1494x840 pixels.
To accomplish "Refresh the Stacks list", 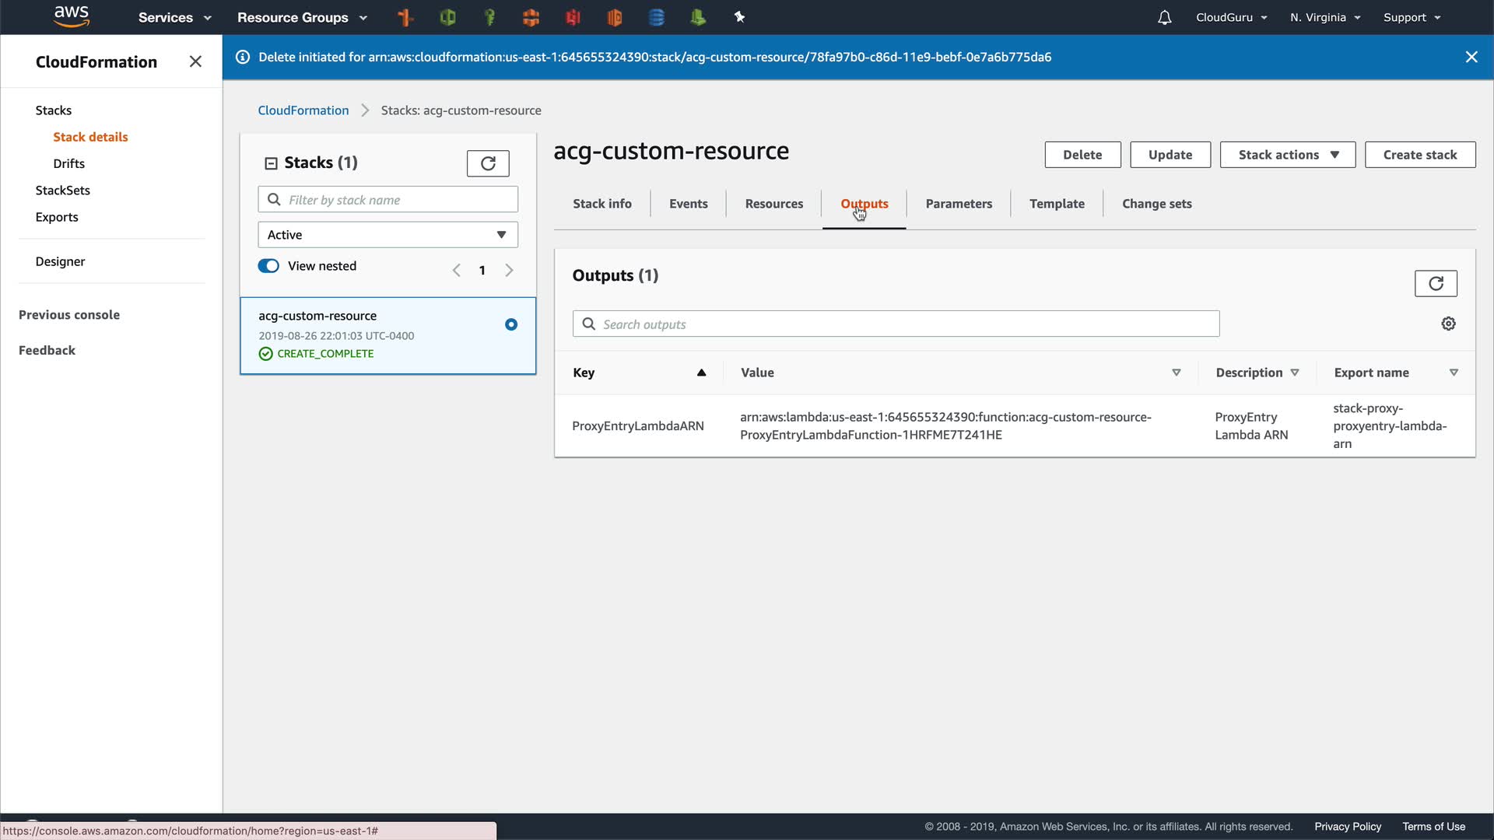I will [x=488, y=163].
